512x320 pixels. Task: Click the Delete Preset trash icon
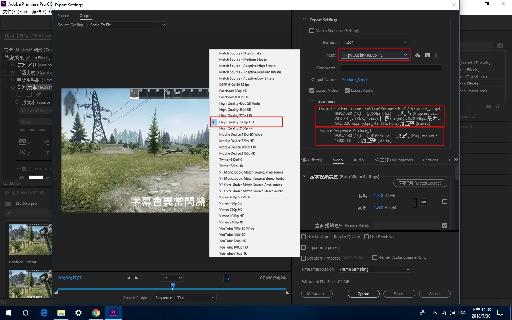[x=437, y=55]
